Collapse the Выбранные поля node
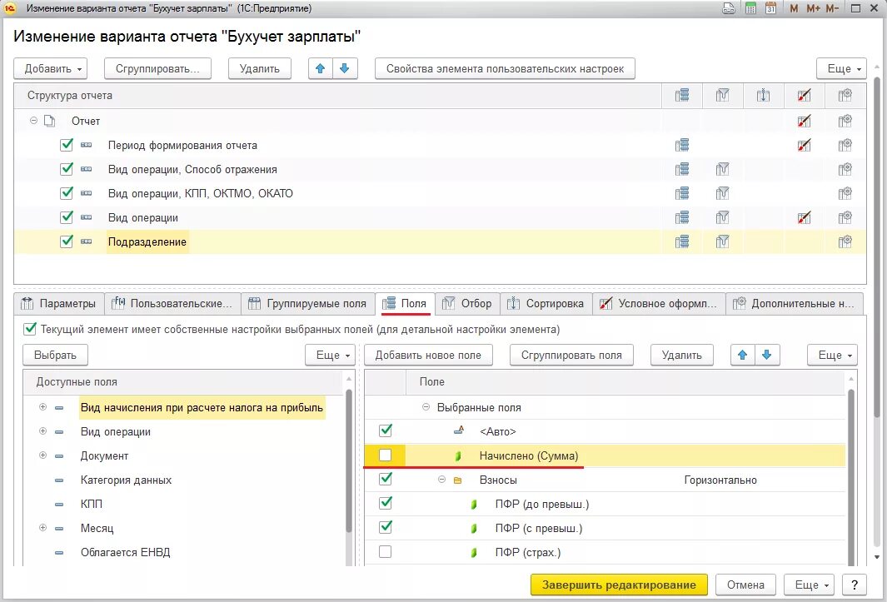Image resolution: width=887 pixels, height=602 pixels. point(426,407)
